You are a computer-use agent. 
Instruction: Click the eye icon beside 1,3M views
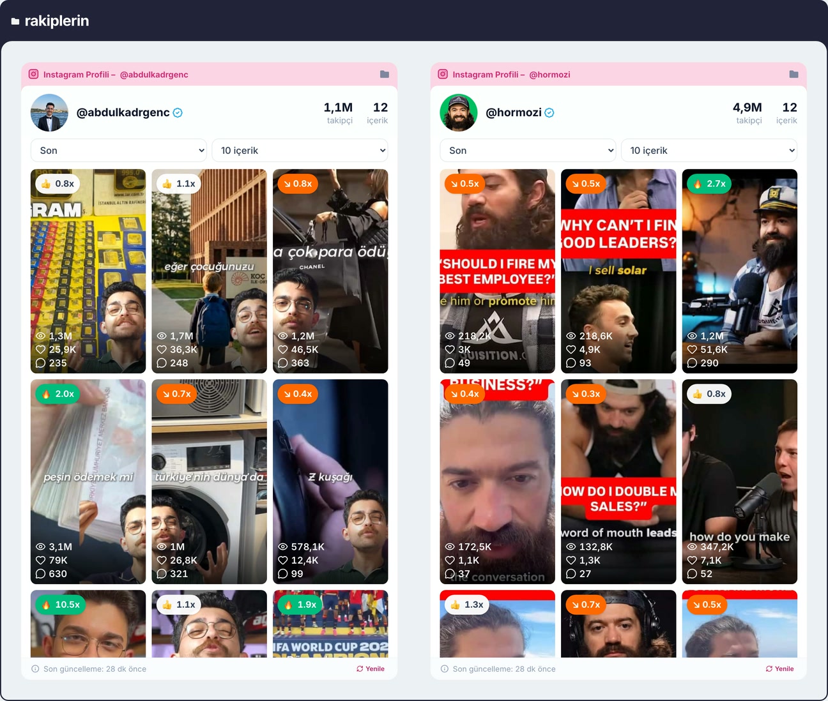pos(41,336)
